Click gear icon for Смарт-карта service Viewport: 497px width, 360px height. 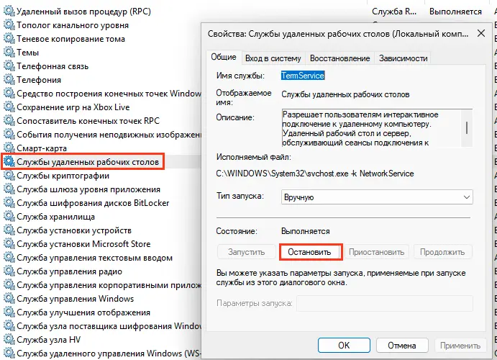tap(9, 148)
